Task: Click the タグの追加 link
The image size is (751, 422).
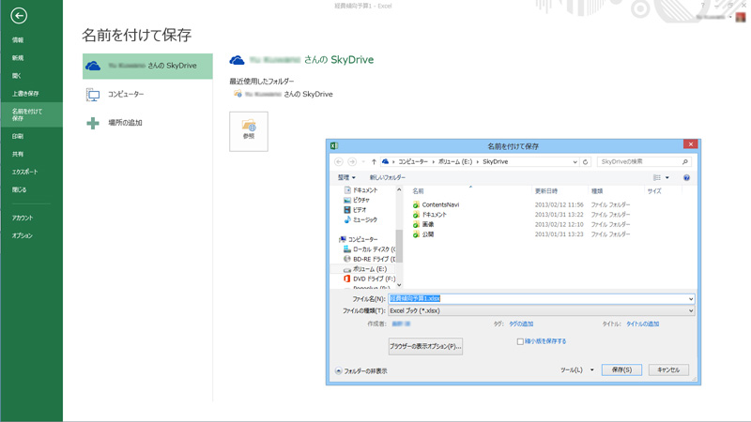Action: coord(521,324)
